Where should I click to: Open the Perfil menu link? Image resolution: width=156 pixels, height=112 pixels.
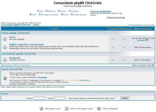[x=34, y=15]
